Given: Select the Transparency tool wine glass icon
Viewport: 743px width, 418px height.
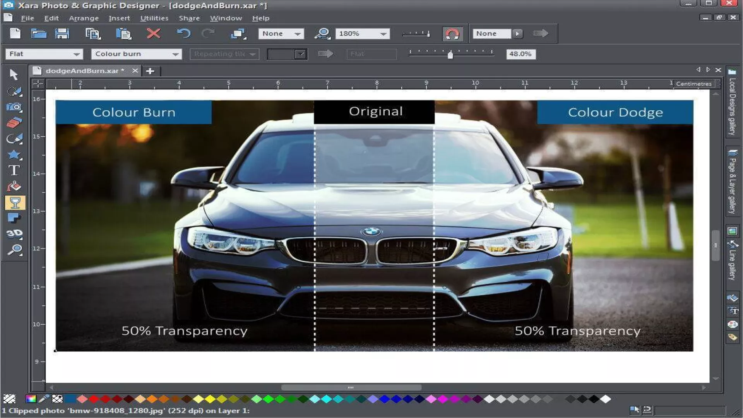Looking at the screenshot, I should click(x=15, y=202).
